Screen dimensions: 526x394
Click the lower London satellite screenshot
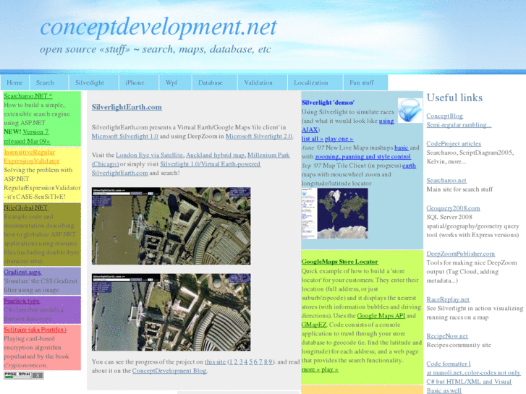pyautogui.click(x=171, y=312)
